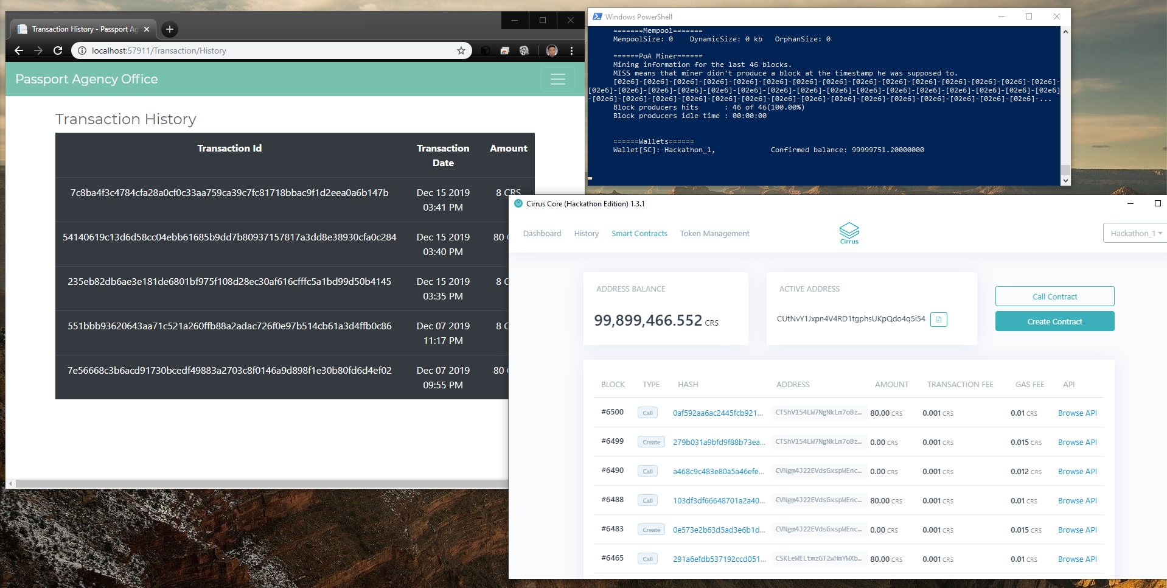Toggle the Passport Agency Office navigation menu
The width and height of the screenshot is (1167, 588).
(x=558, y=79)
